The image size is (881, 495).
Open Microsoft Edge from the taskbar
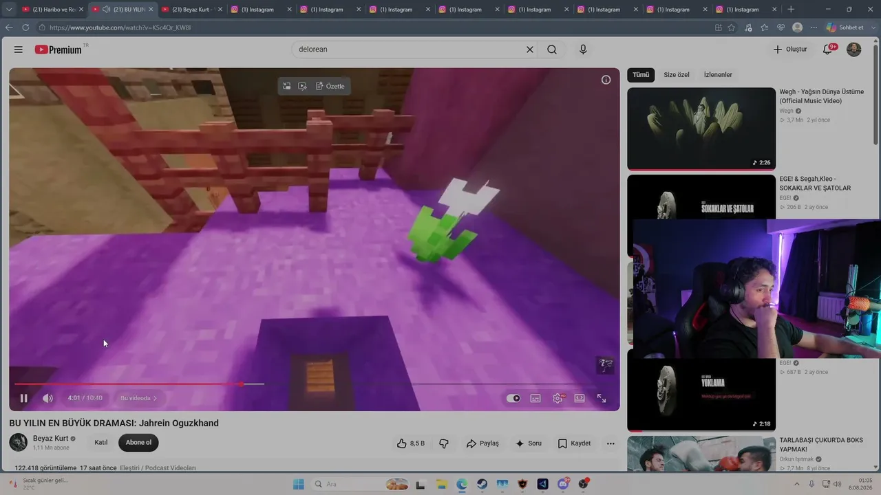coord(462,484)
